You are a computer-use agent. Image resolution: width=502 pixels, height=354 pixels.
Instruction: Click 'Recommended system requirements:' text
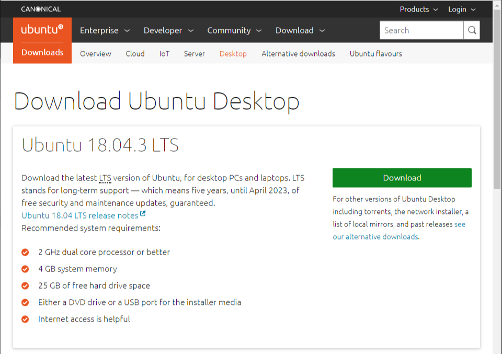tap(91, 228)
